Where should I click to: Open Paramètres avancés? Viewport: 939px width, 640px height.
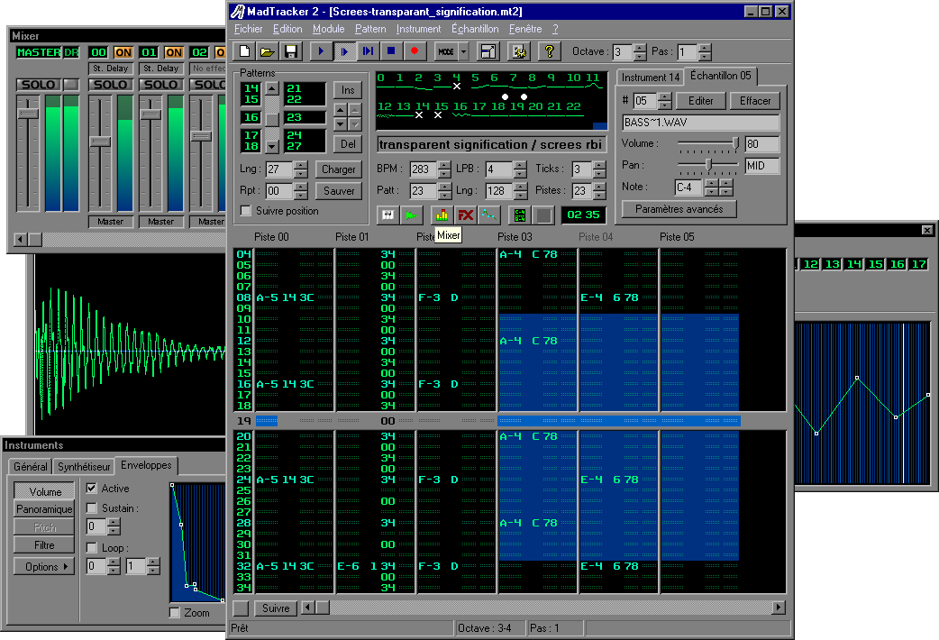tap(679, 209)
